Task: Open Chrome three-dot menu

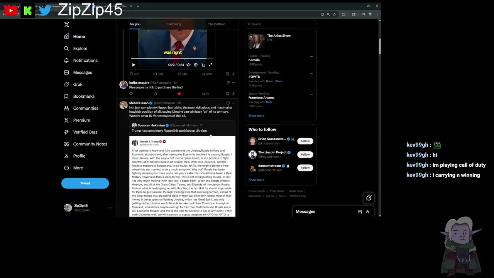Action: (x=377, y=14)
